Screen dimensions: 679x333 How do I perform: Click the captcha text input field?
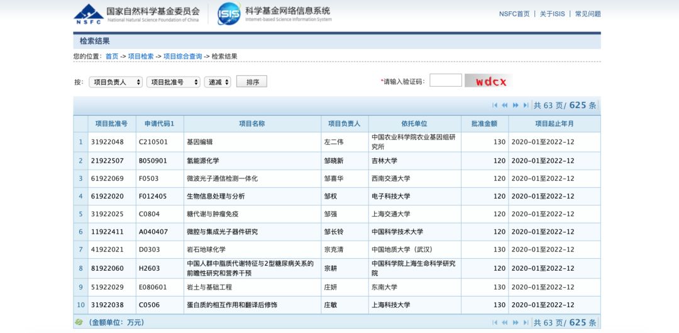(445, 80)
